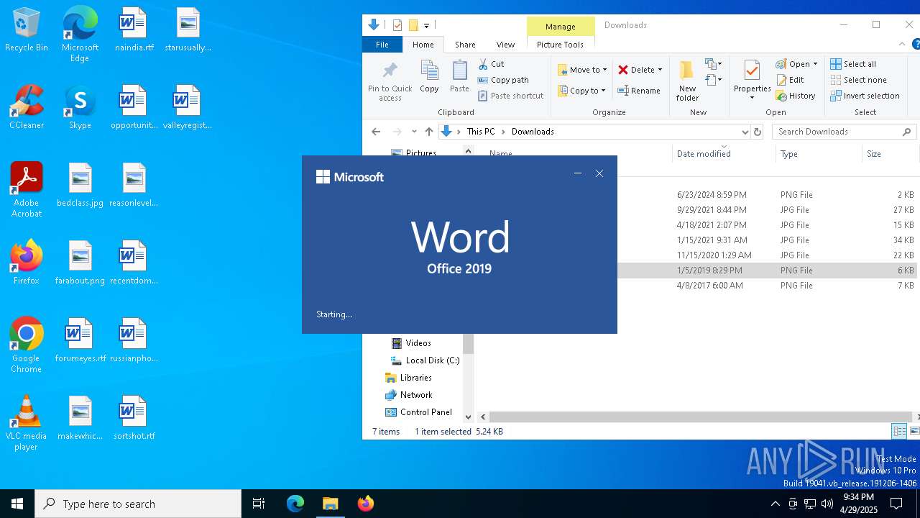Click the horizontal scrollbar in file list
920x518 pixels.
tap(701, 417)
